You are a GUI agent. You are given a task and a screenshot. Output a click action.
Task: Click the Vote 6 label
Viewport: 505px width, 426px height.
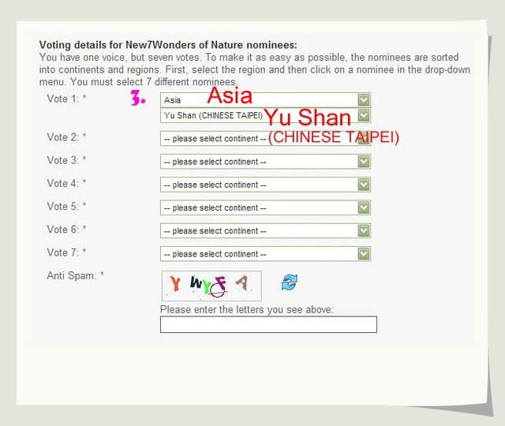63,230
